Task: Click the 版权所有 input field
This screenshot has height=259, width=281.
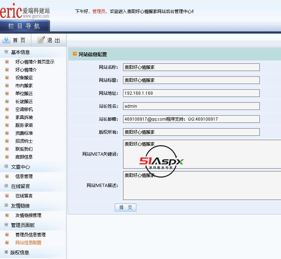Action: [191, 132]
